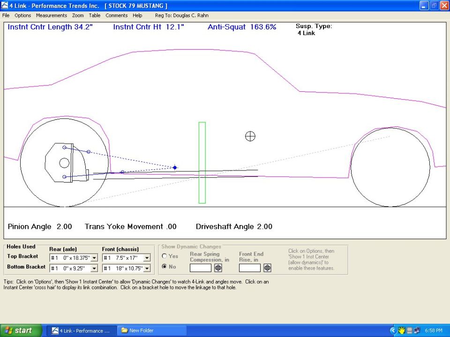Click the filled instant center cross hair
The width and height of the screenshot is (450, 337).
(175, 168)
